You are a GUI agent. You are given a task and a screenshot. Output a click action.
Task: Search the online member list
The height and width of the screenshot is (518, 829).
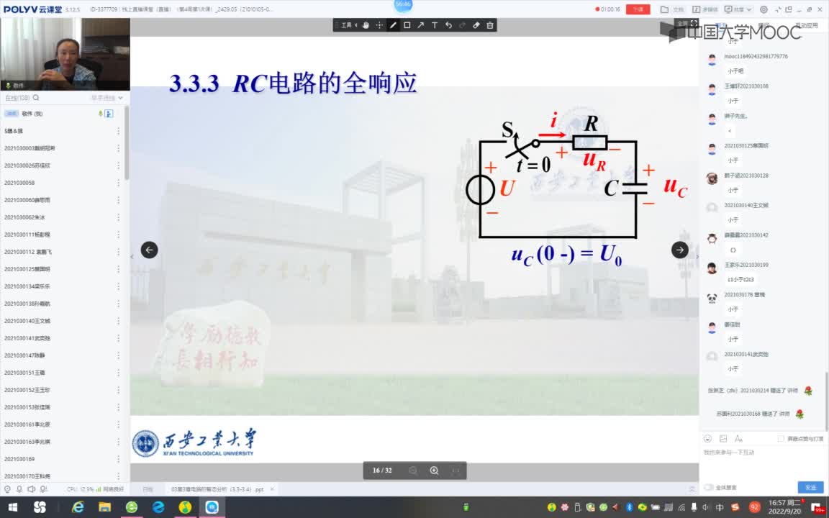tap(36, 98)
